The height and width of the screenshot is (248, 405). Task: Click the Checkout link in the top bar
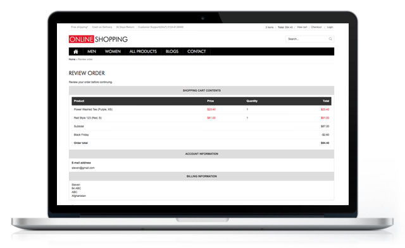pyautogui.click(x=316, y=27)
